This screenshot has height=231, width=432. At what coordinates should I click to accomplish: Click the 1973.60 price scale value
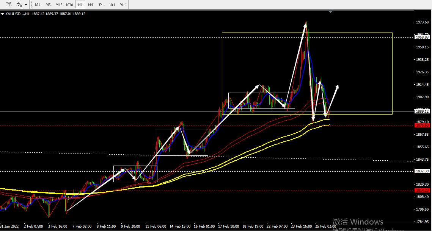tap(422, 22)
